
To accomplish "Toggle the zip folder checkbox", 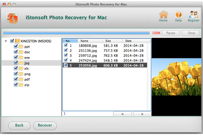I will 16,85.
